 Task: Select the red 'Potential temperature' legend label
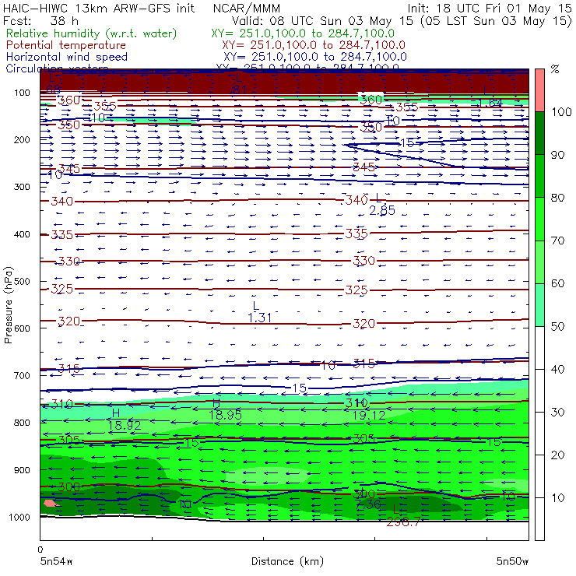pyautogui.click(x=66, y=45)
